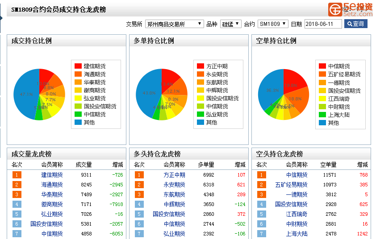Open 弘业期货 link in 多头持仓龙虎榜

[x=174, y=234]
